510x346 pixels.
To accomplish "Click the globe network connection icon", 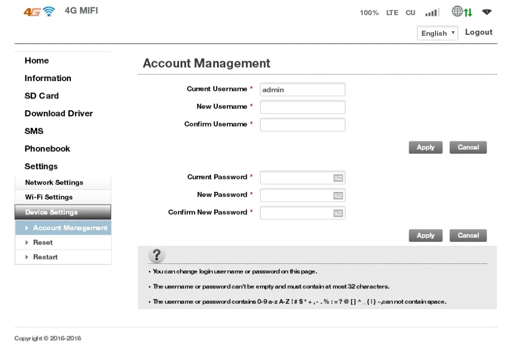I will point(457,11).
